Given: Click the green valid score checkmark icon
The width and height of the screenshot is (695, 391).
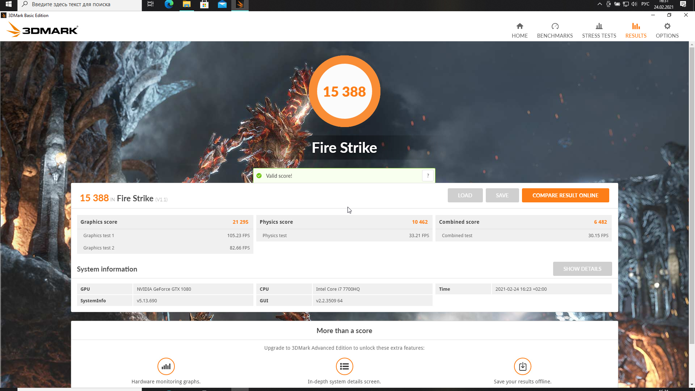Looking at the screenshot, I should [x=259, y=176].
